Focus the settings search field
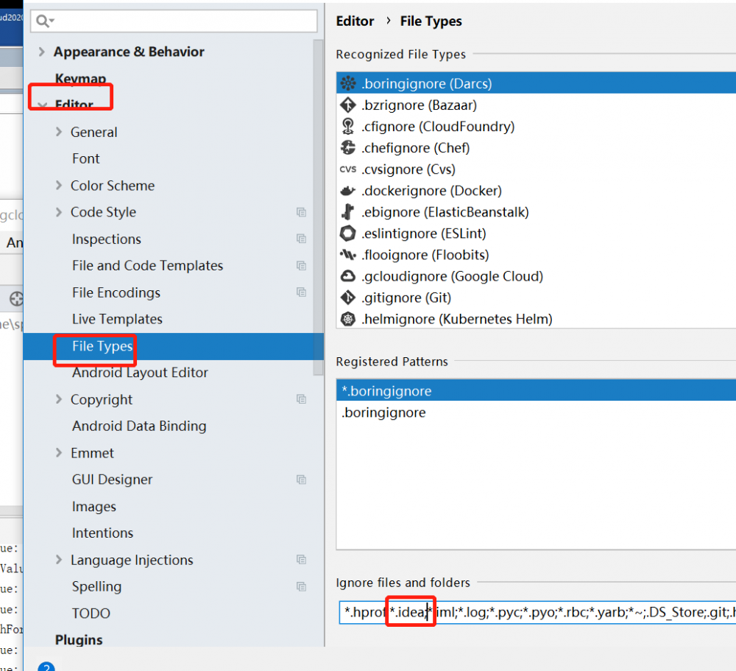The image size is (736, 671). (174, 21)
